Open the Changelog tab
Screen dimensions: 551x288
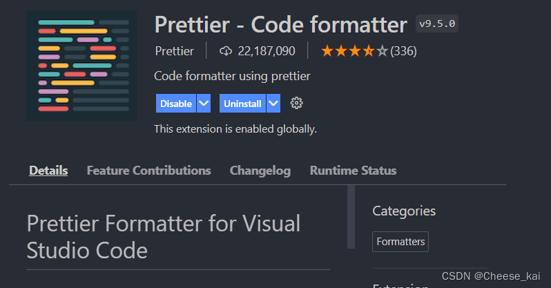pos(260,171)
